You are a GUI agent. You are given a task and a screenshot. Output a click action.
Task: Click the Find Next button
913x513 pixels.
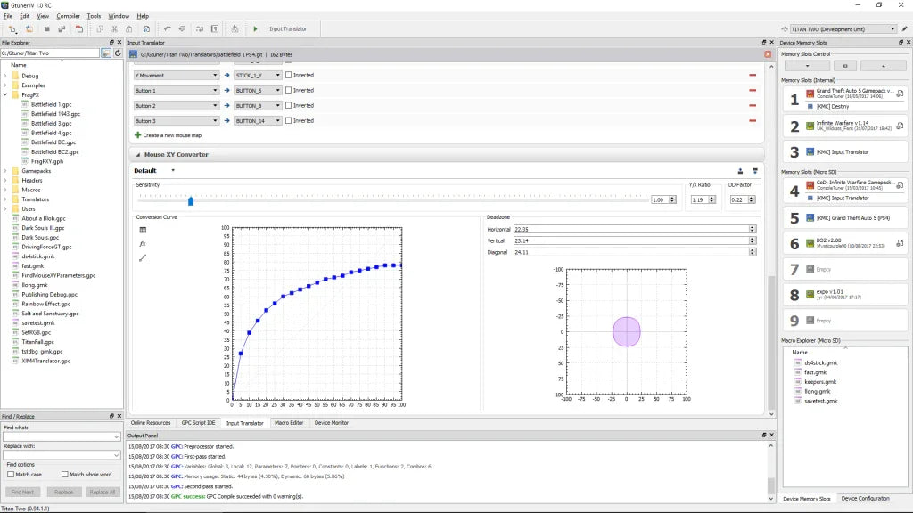click(22, 492)
